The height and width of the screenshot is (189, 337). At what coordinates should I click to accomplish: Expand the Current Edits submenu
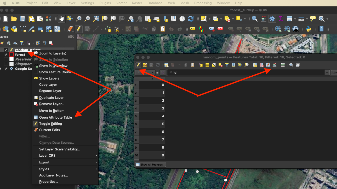point(96,130)
